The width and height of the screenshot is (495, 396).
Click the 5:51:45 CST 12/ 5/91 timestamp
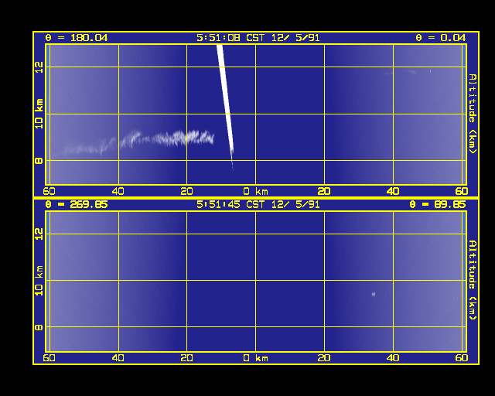(x=258, y=205)
